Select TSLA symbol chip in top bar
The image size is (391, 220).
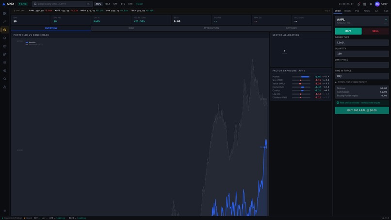click(107, 4)
